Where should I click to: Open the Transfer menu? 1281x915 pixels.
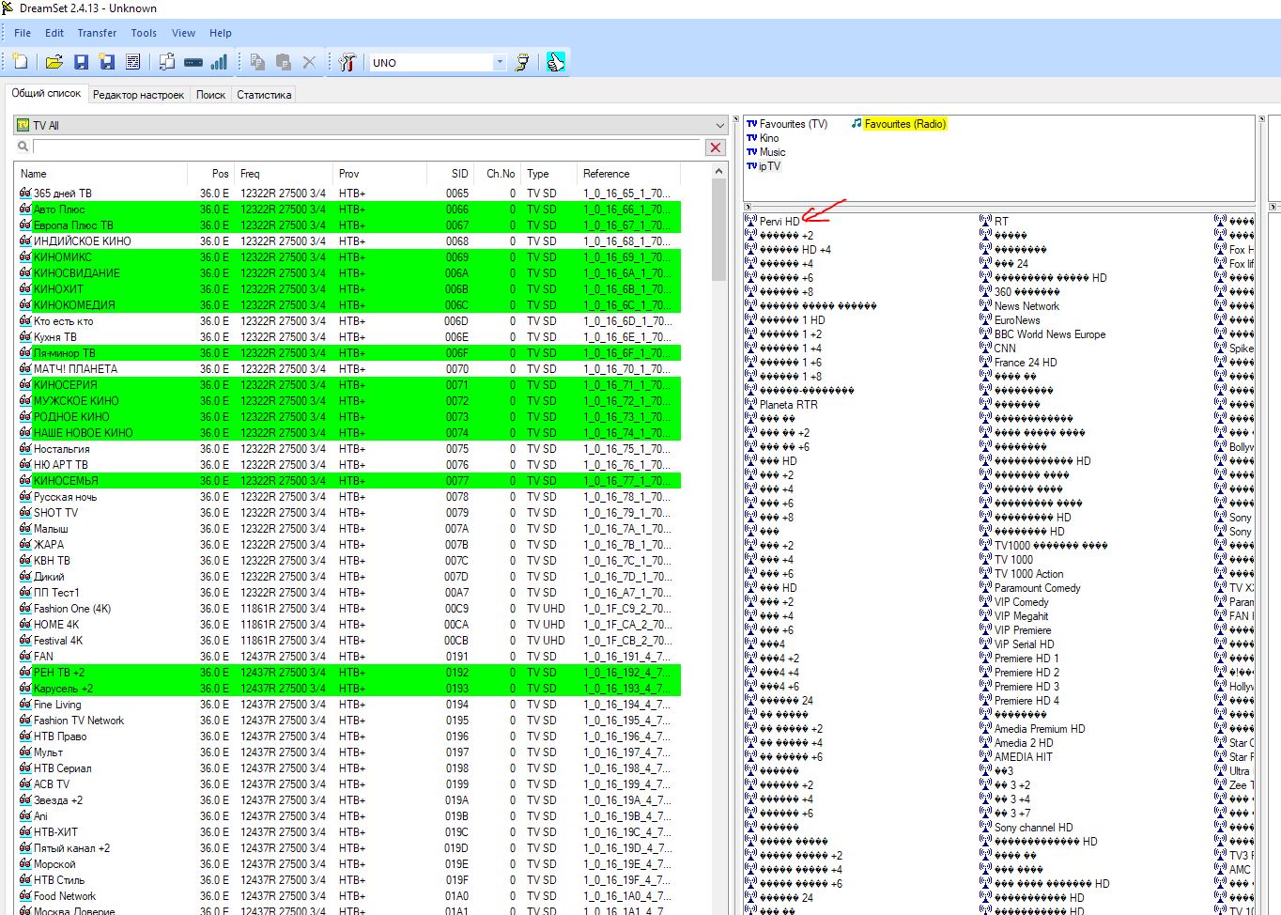[x=97, y=33]
